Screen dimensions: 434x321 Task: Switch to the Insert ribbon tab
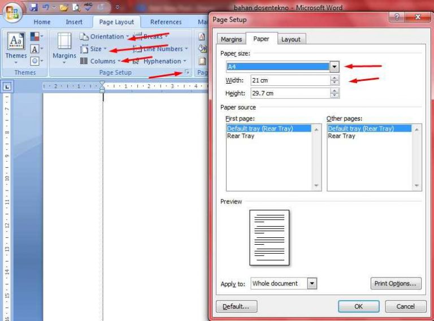(74, 22)
